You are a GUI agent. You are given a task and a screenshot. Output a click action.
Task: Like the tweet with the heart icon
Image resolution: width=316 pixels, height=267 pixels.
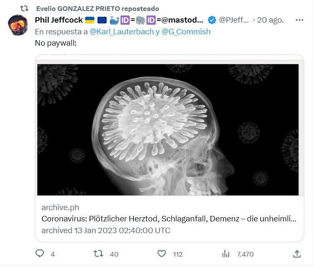click(x=162, y=254)
